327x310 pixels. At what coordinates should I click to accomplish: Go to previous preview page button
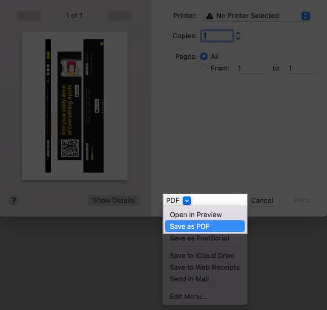click(x=29, y=16)
